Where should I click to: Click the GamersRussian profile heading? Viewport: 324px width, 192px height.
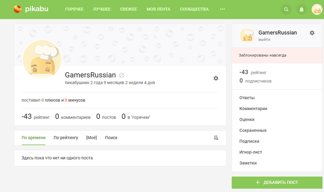pyautogui.click(x=90, y=75)
